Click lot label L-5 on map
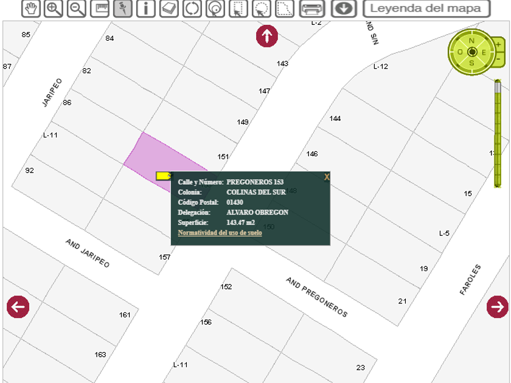Screen dimensions: 511x383 [x=444, y=233]
